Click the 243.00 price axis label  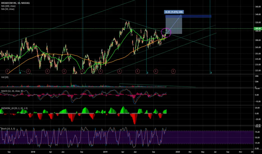pos(258,59)
